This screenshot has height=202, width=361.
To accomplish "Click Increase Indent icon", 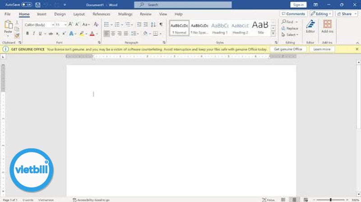I will coord(146,24).
